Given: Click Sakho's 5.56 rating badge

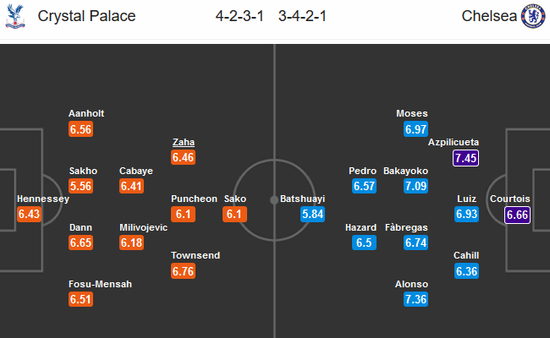Looking at the screenshot, I should coord(80,186).
